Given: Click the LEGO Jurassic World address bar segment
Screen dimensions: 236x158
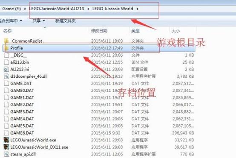Looking at the screenshot, I should click(113, 9).
